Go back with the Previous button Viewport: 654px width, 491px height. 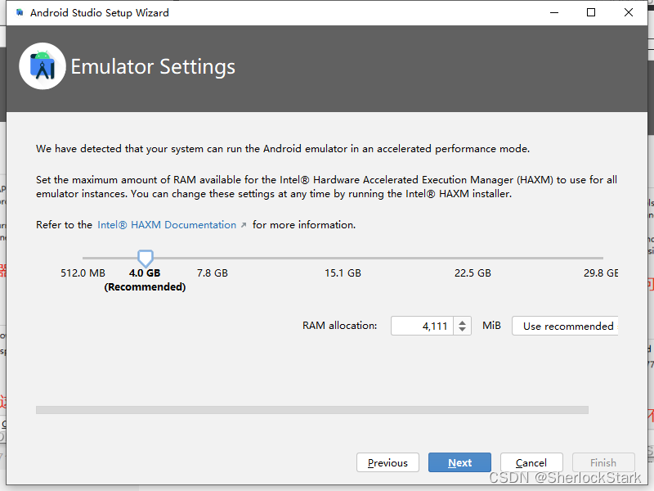[387, 462]
